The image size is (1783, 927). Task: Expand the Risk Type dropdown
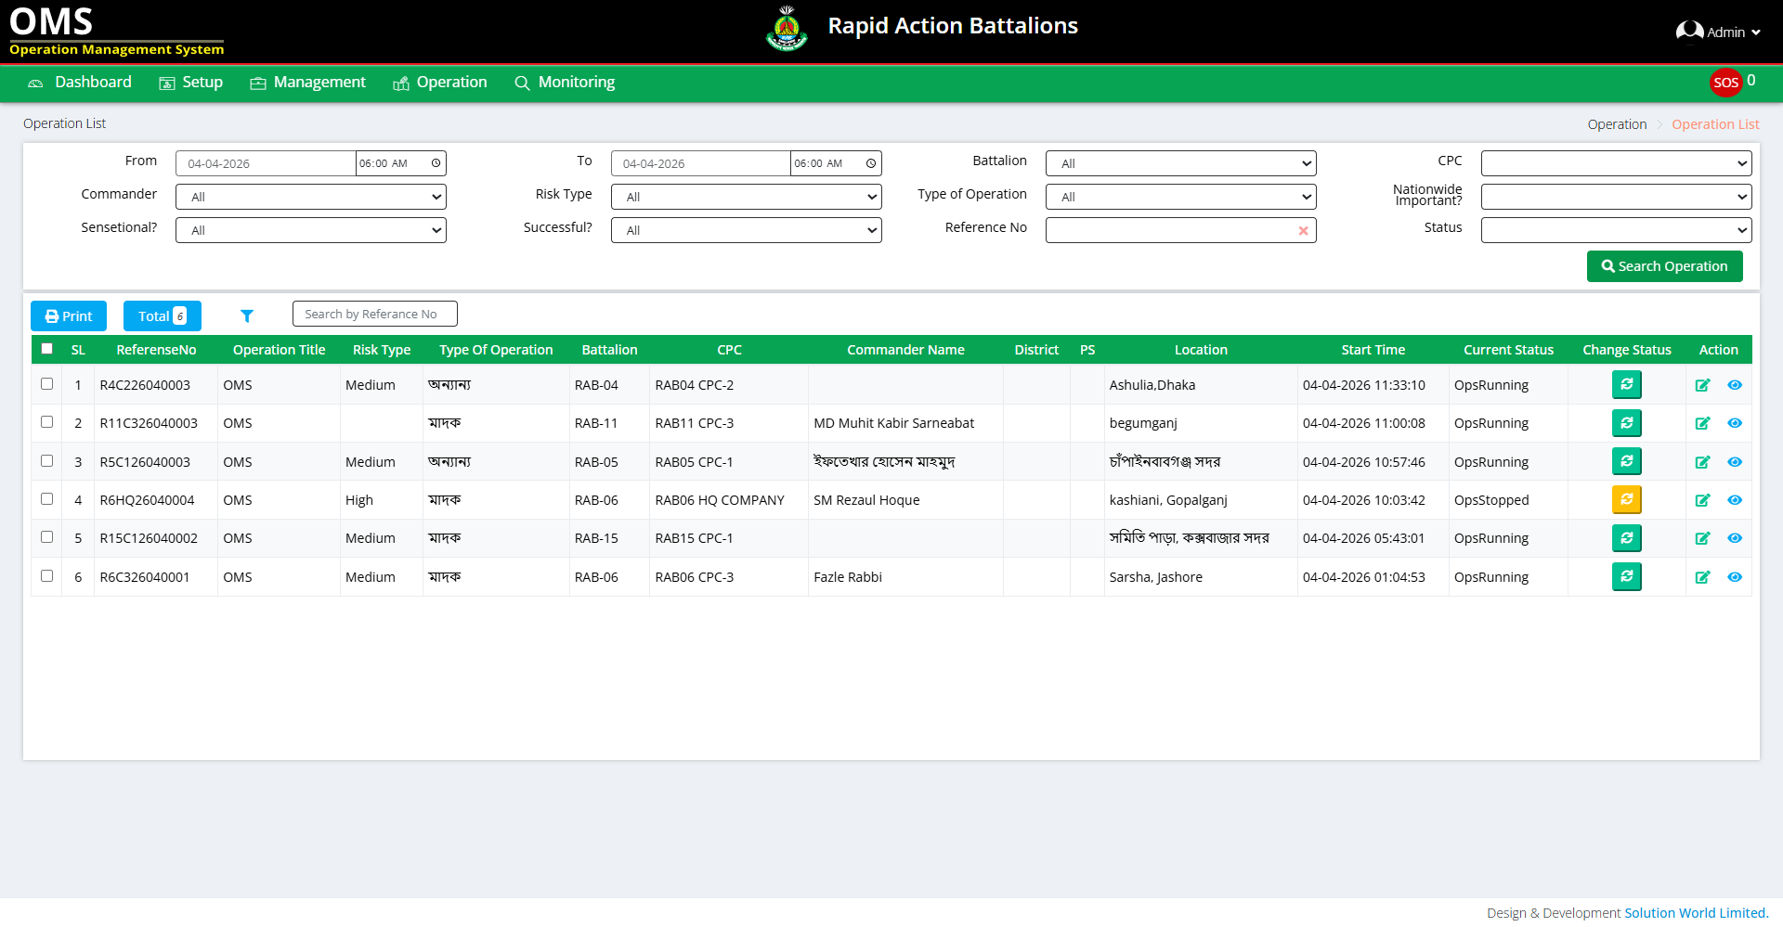(x=746, y=197)
